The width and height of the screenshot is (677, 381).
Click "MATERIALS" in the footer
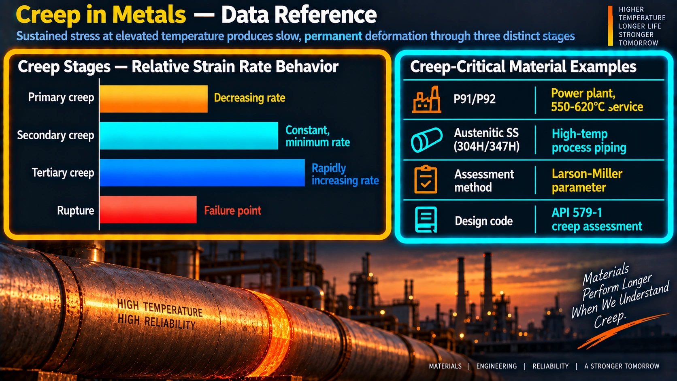pos(445,366)
